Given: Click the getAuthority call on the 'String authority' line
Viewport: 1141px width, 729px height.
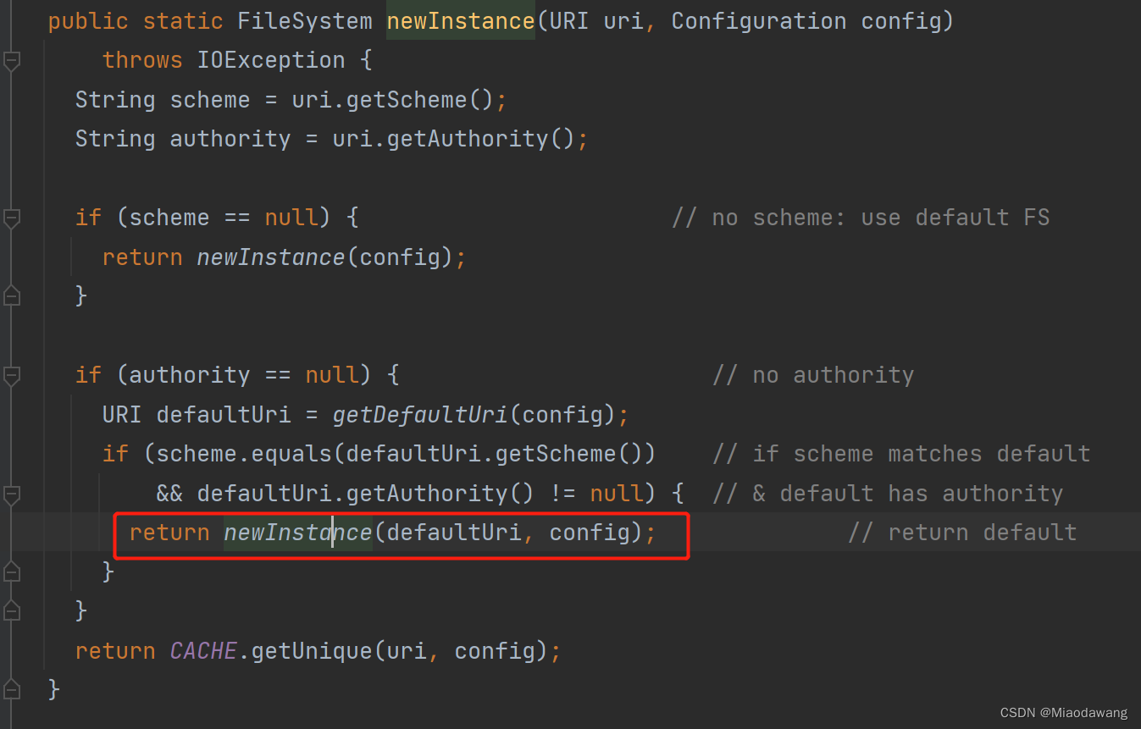Looking at the screenshot, I should 468,139.
